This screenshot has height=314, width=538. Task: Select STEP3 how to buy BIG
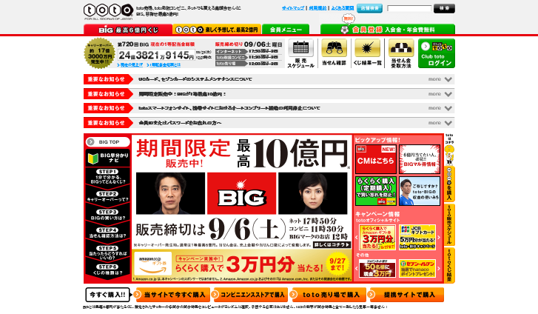(108, 215)
